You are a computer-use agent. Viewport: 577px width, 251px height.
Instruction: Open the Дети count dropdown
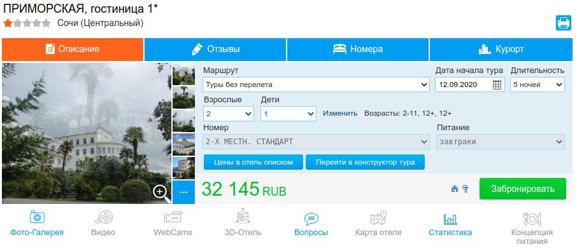(288, 114)
